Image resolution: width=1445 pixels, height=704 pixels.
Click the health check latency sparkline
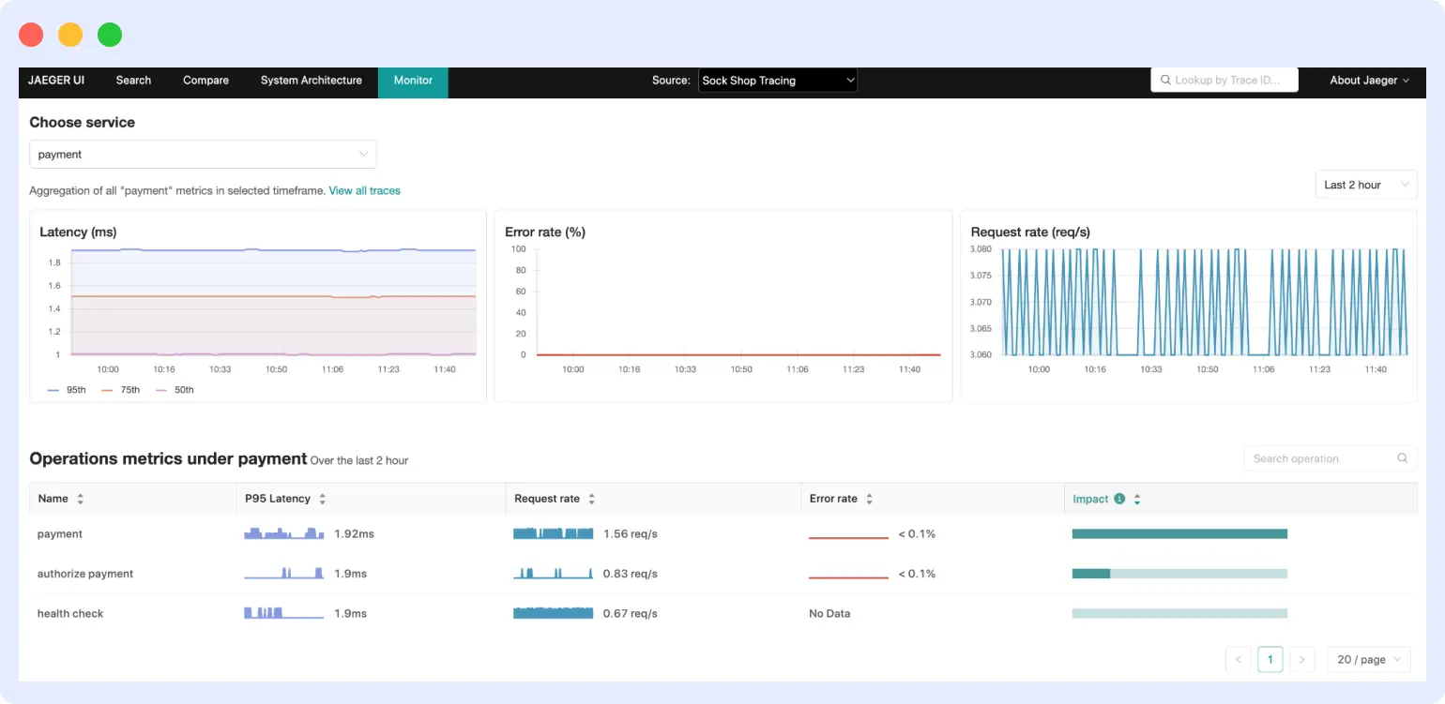tap(283, 613)
